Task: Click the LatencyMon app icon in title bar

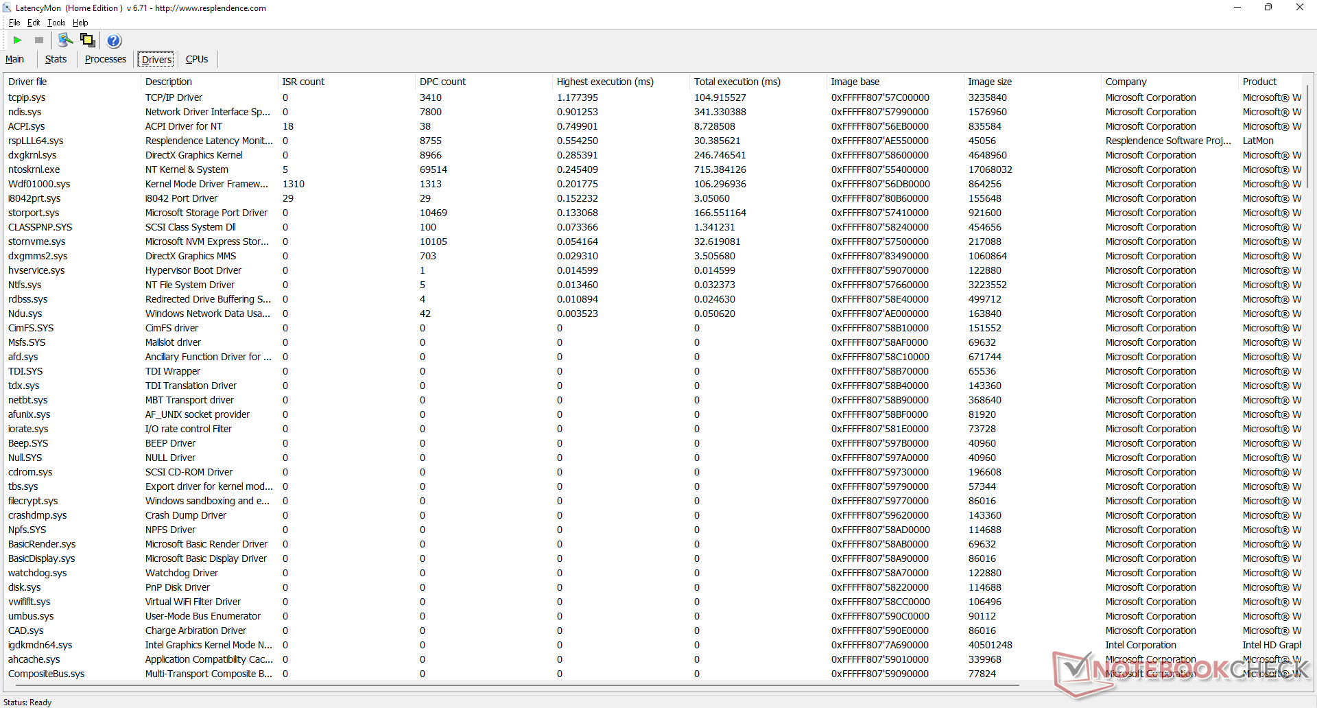Action: 7,8
